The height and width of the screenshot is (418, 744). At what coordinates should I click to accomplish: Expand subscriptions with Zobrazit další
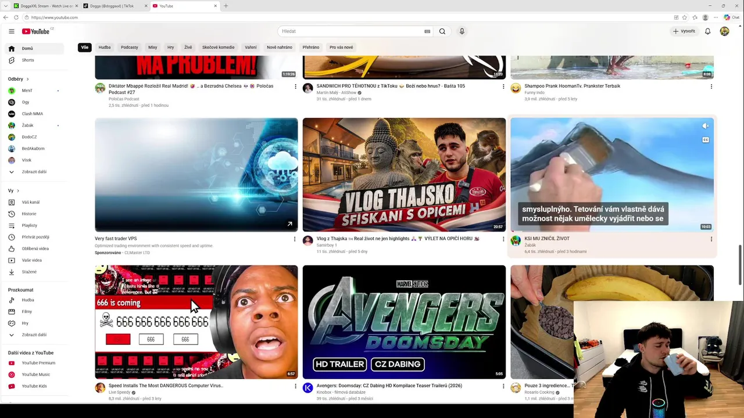[x=35, y=172]
